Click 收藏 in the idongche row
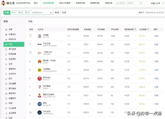 [156, 104]
